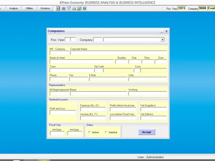Click the Profit and Loss account field
This screenshot has height=161, width=215.
63,112
